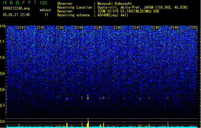Click the tallest yellow peak in the bottom graph
Image resolution: width=201 pixels, height=128 pixels.
[x=88, y=123]
